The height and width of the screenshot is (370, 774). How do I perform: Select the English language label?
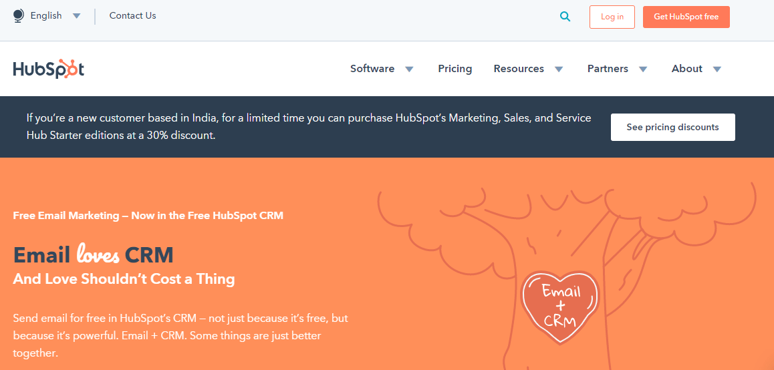click(46, 16)
